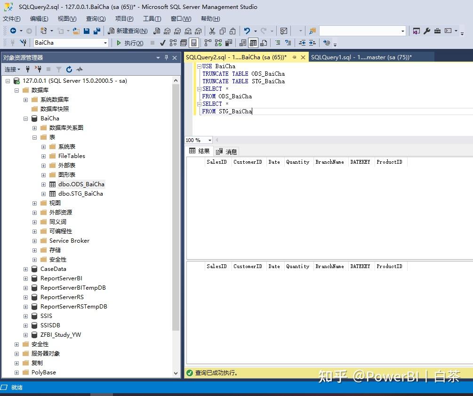Toggle auto-hide pin on Object Explorer

[166, 57]
